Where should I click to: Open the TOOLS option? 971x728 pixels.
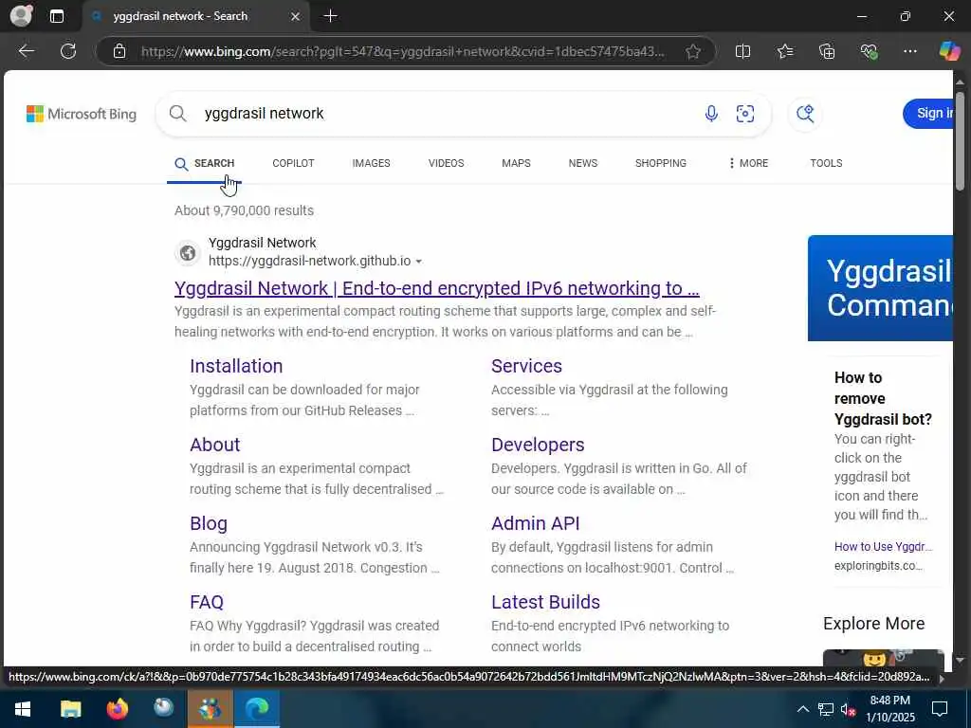826,163
